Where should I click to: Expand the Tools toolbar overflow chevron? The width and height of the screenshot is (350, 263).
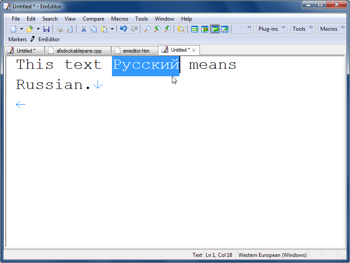click(x=311, y=27)
